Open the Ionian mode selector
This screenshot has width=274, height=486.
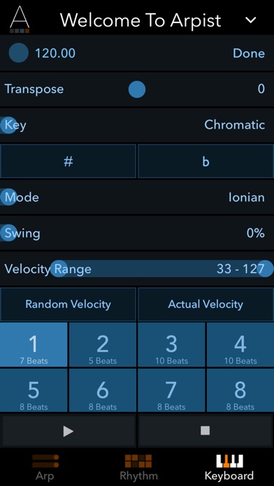[247, 198]
